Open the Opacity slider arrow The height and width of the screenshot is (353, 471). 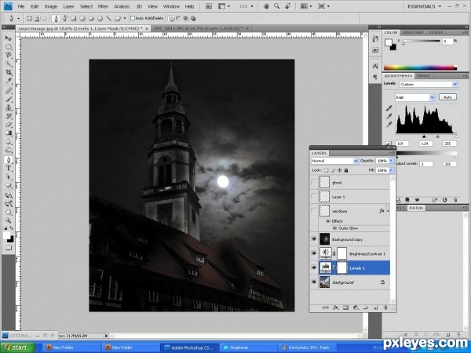pos(392,161)
